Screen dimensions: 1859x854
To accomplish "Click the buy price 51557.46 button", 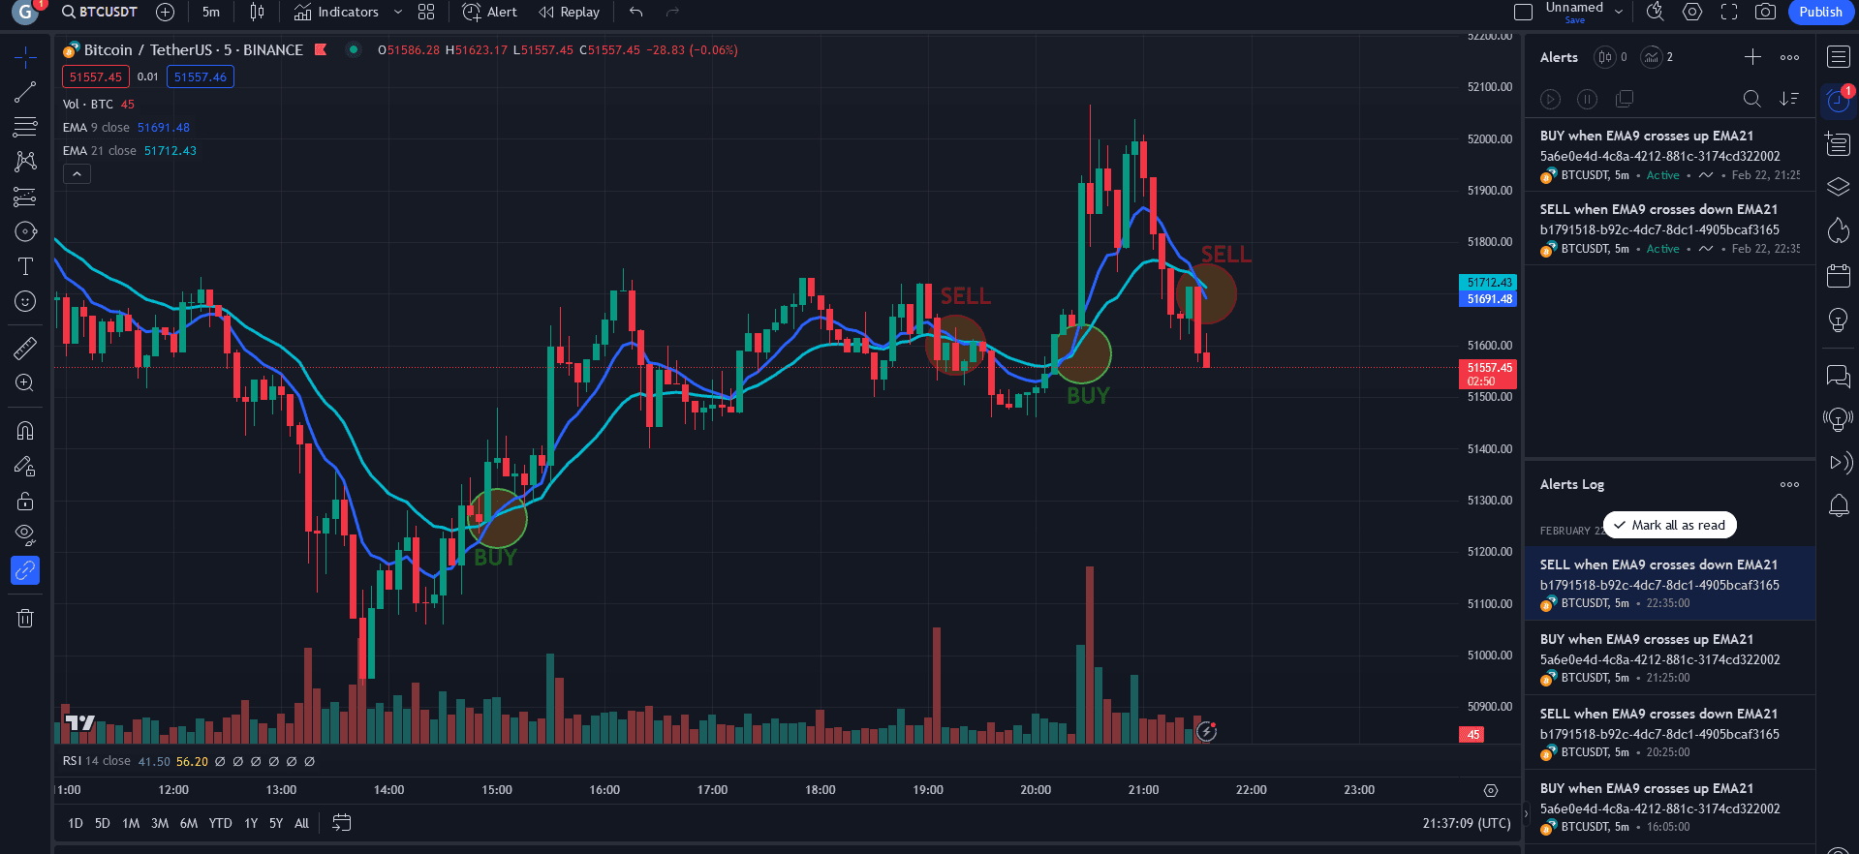I will tap(201, 76).
